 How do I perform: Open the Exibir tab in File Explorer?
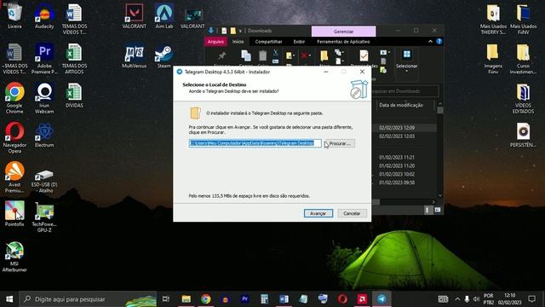(299, 42)
